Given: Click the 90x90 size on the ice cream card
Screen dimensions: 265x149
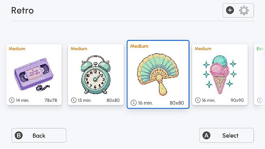Looking at the screenshot, I should click(x=237, y=100).
